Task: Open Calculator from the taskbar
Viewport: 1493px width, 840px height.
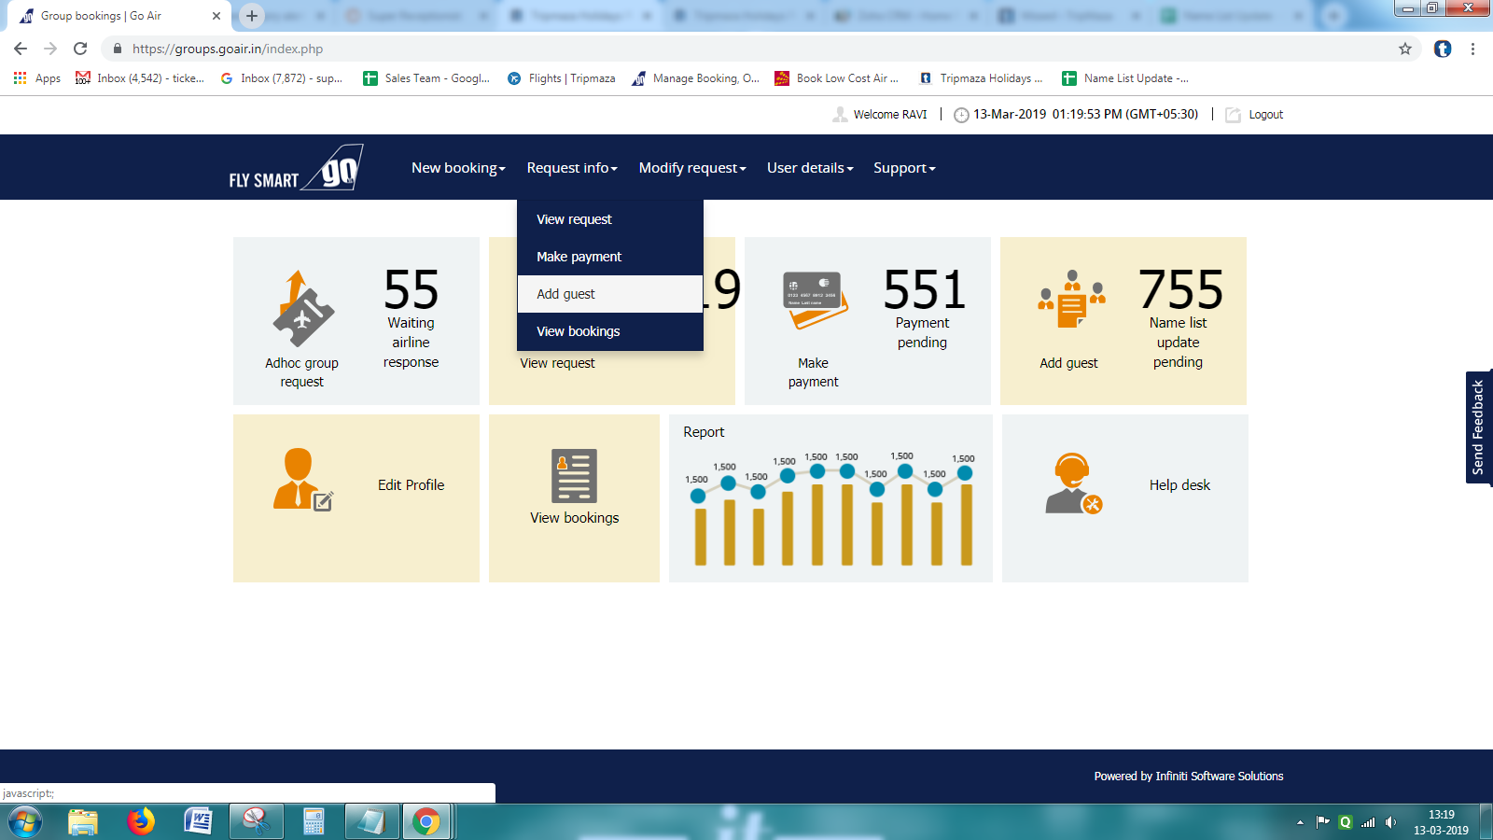Action: pos(314,821)
